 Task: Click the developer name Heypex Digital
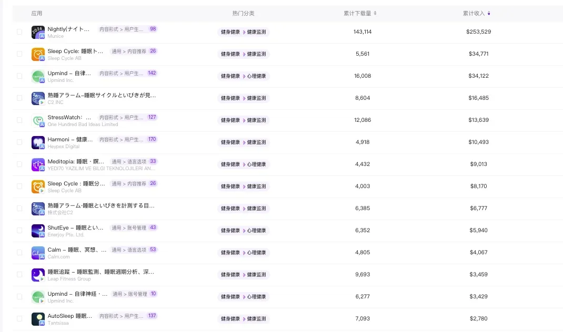coord(64,147)
